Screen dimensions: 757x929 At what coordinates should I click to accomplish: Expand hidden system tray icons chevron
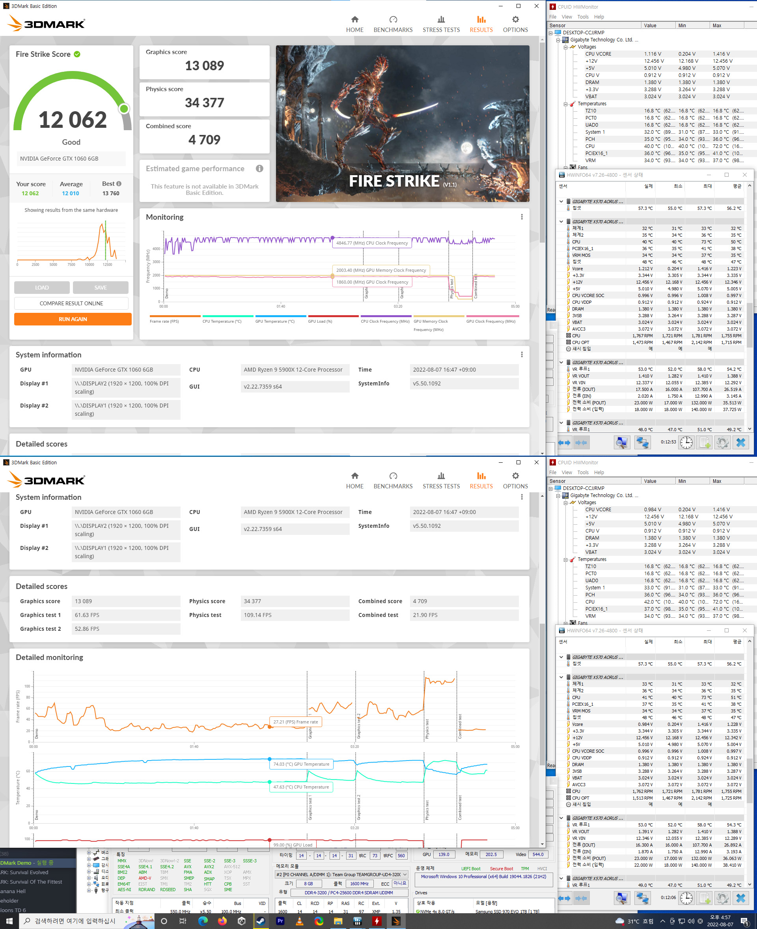click(x=662, y=921)
